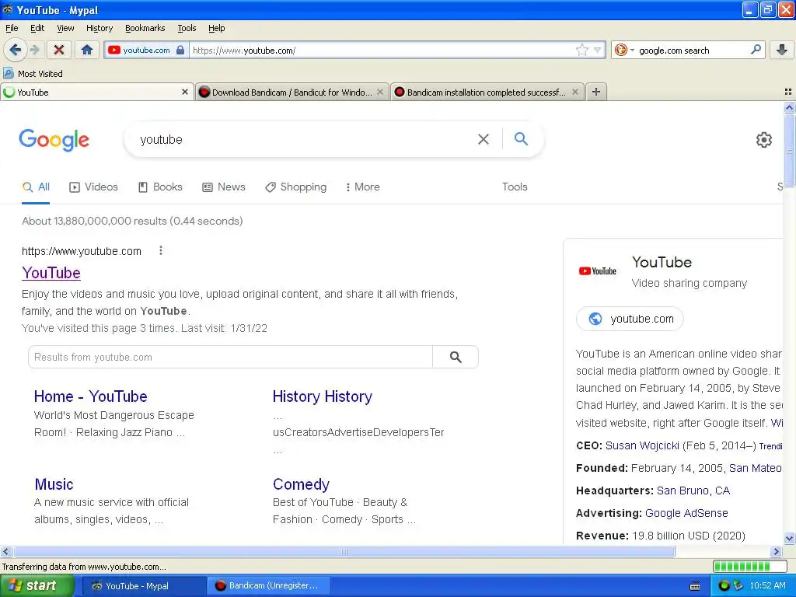Open the Comedy sitelink
This screenshot has height=597, width=796.
pyautogui.click(x=301, y=484)
